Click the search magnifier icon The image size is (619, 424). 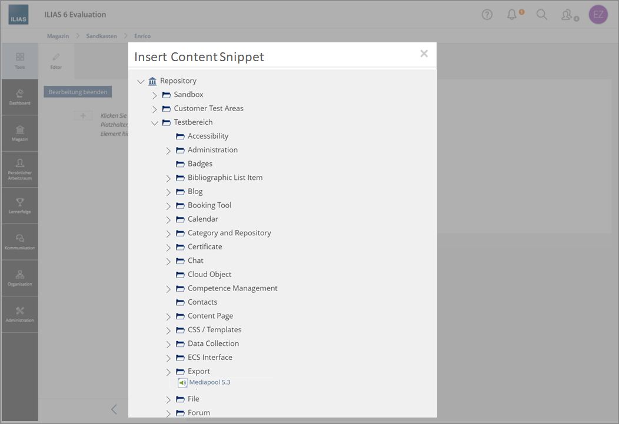pos(541,15)
